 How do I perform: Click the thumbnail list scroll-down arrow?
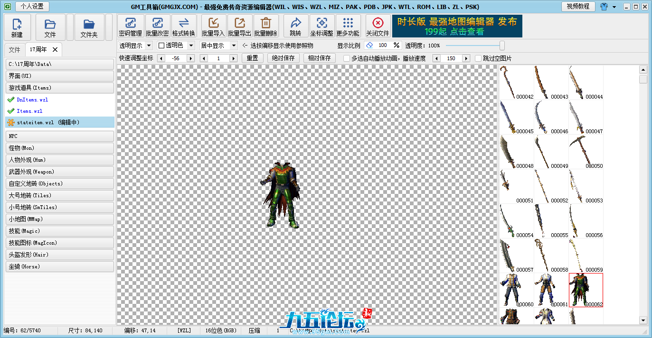click(x=643, y=320)
